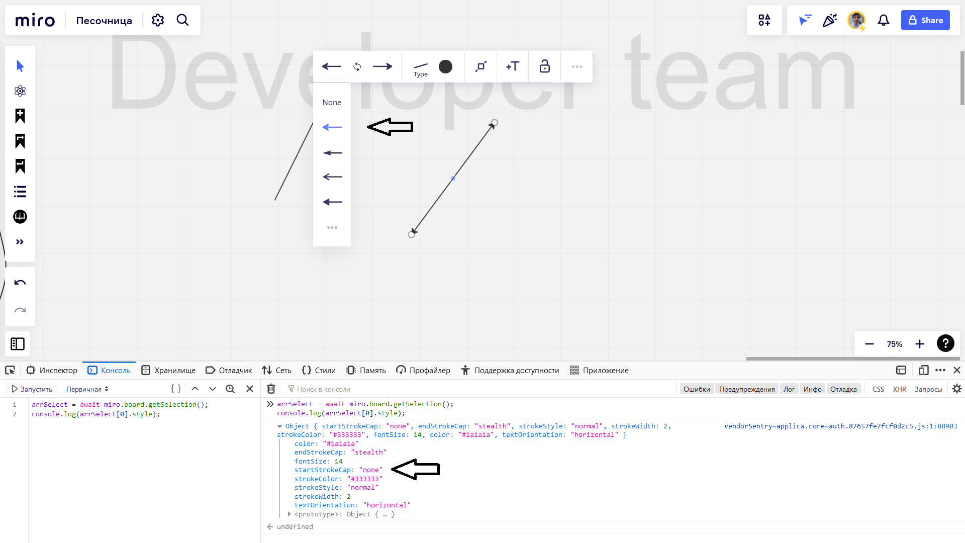965x543 pixels.
Task: Open the bullet list tool in sidebar
Action: [x=20, y=192]
